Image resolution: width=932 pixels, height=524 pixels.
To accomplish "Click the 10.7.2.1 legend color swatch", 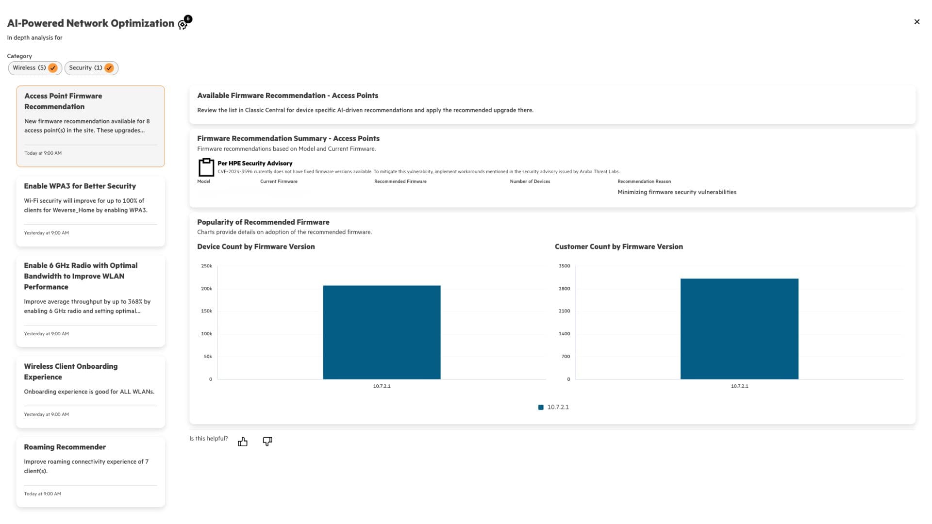I will pyautogui.click(x=541, y=408).
